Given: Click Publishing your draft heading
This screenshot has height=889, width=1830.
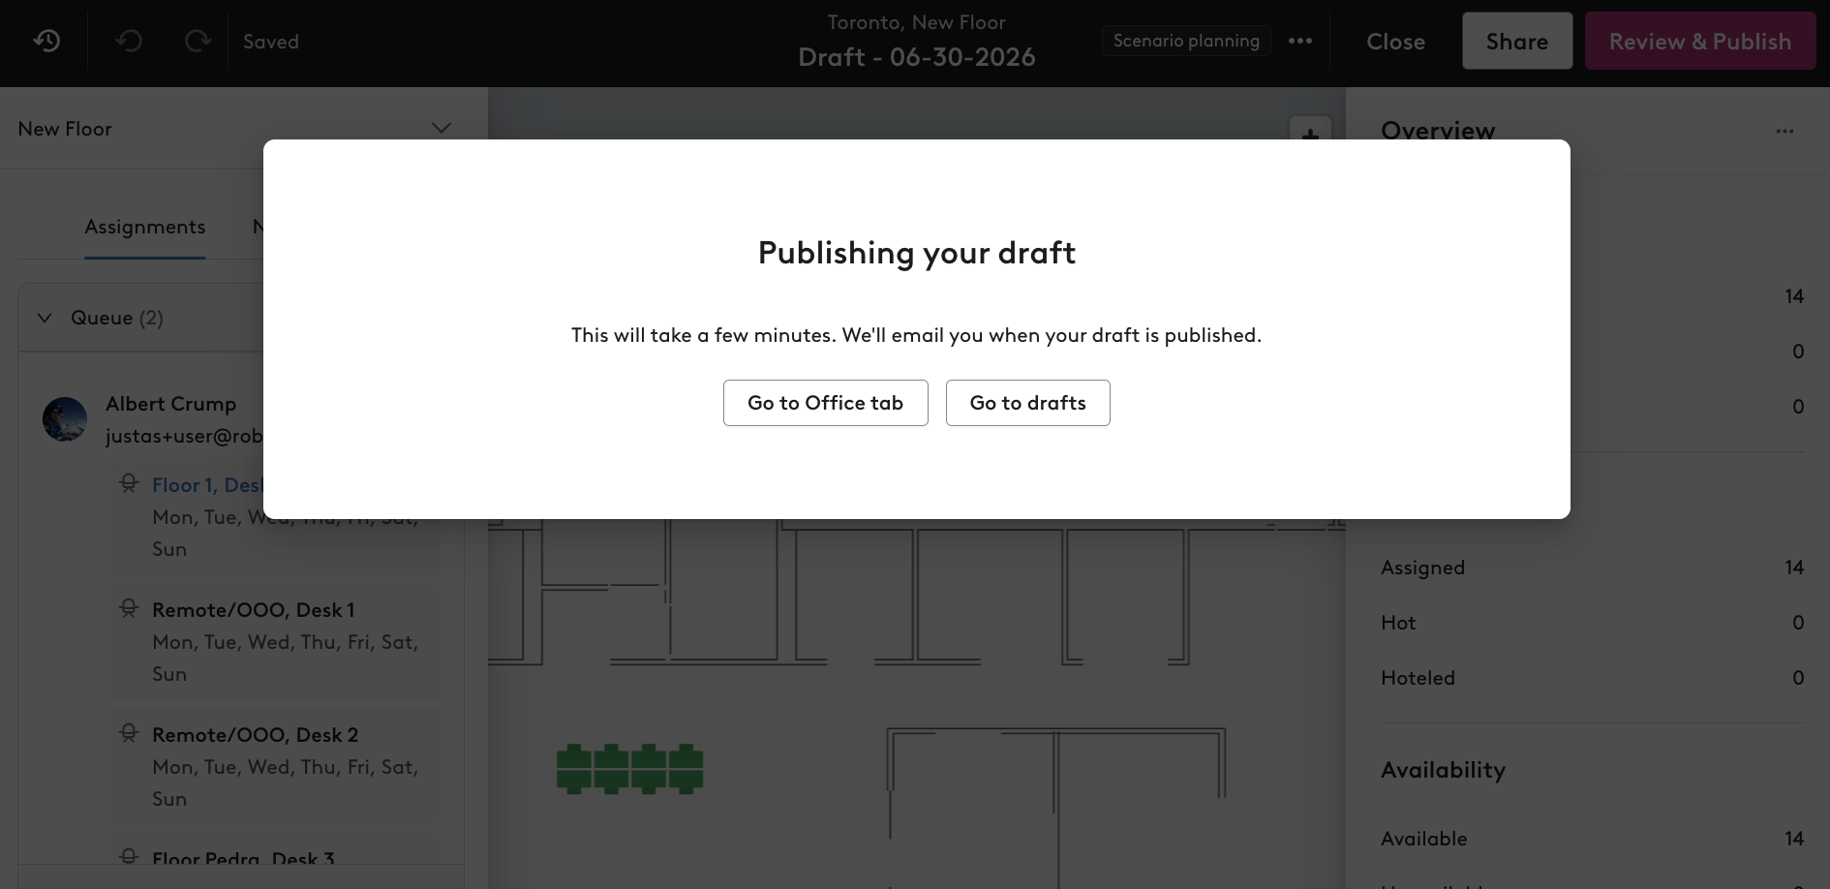Looking at the screenshot, I should pyautogui.click(x=917, y=253).
